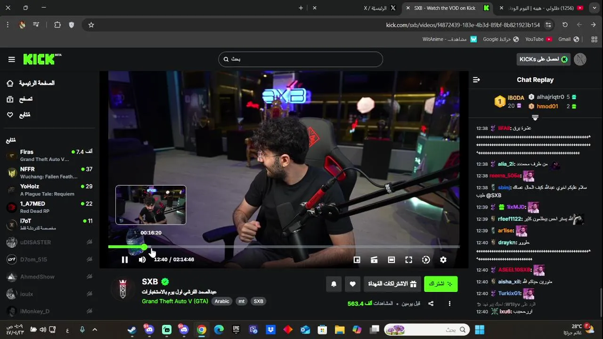Share the video via share icon

tap(431, 304)
